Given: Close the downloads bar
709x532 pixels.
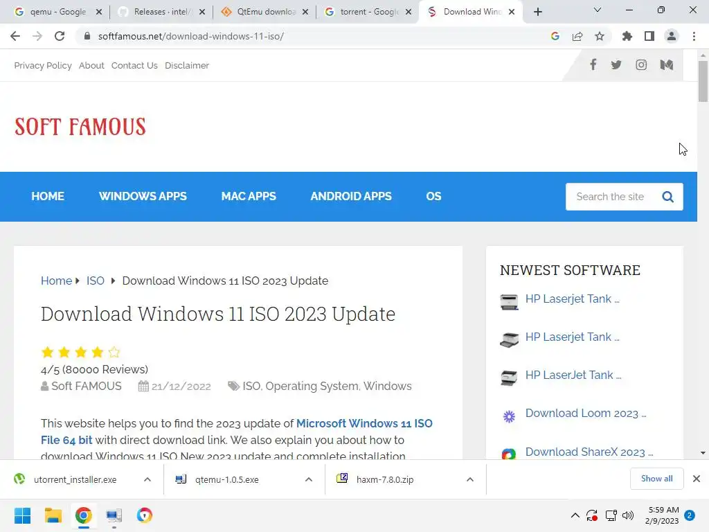Looking at the screenshot, I should tap(697, 479).
